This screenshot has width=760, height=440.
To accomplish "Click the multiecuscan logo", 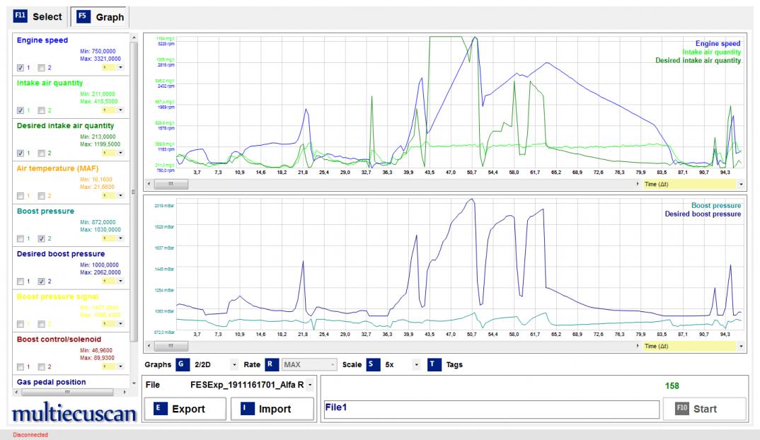I will click(x=69, y=414).
